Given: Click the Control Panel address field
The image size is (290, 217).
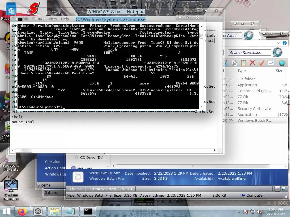Looking at the screenshot, I should 232,36.
